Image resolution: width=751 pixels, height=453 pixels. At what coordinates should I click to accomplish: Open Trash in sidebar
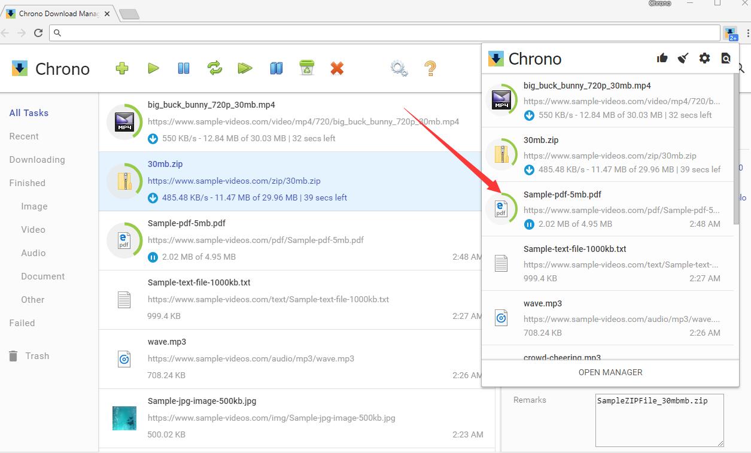[x=29, y=356]
